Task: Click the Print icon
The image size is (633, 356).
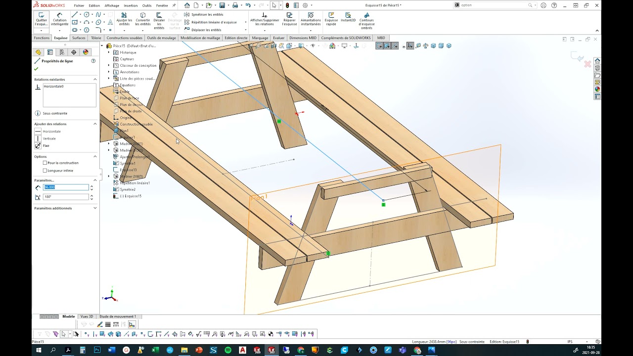Action: (x=235, y=5)
